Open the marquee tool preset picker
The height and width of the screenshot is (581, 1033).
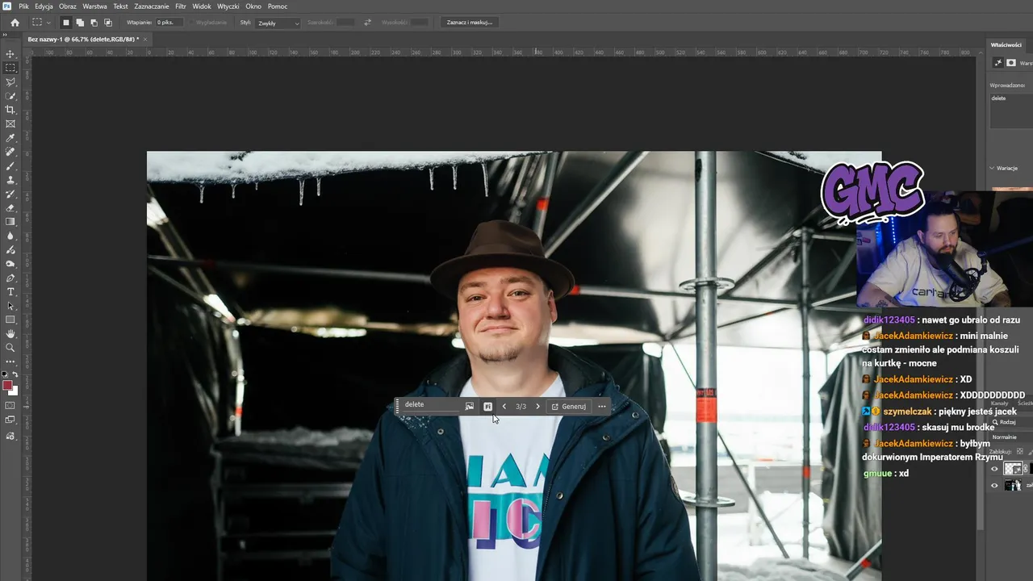pos(40,23)
